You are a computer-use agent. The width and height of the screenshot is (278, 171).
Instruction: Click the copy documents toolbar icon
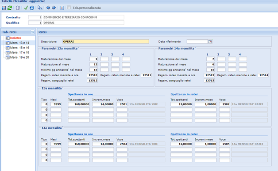point(40,8)
